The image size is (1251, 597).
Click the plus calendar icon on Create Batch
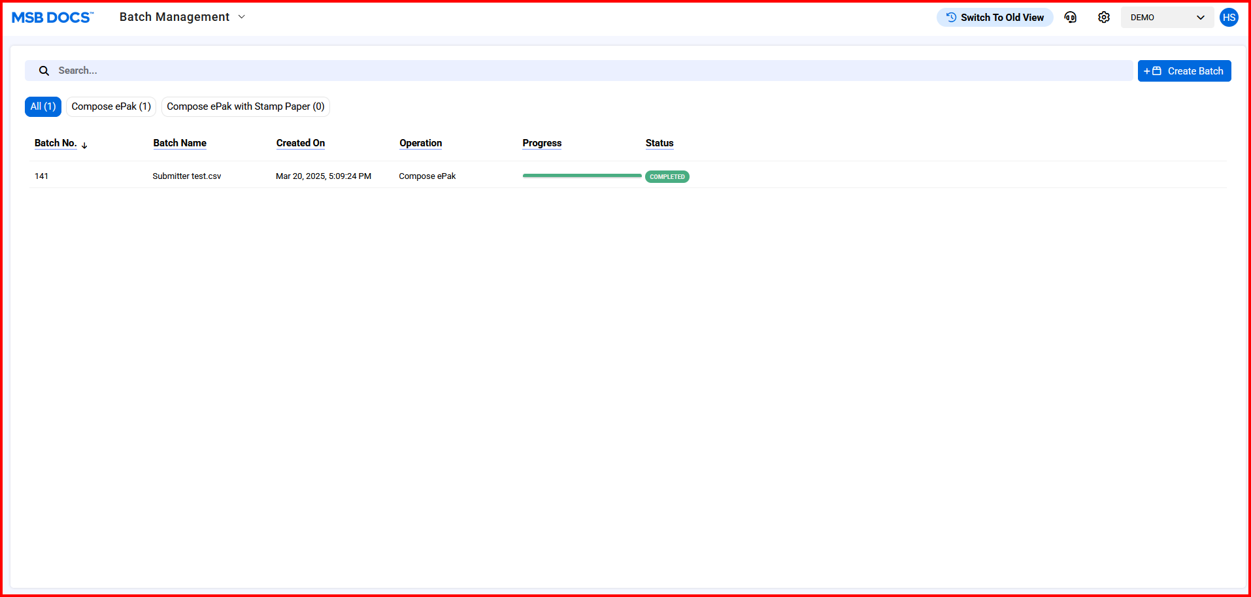(1152, 71)
